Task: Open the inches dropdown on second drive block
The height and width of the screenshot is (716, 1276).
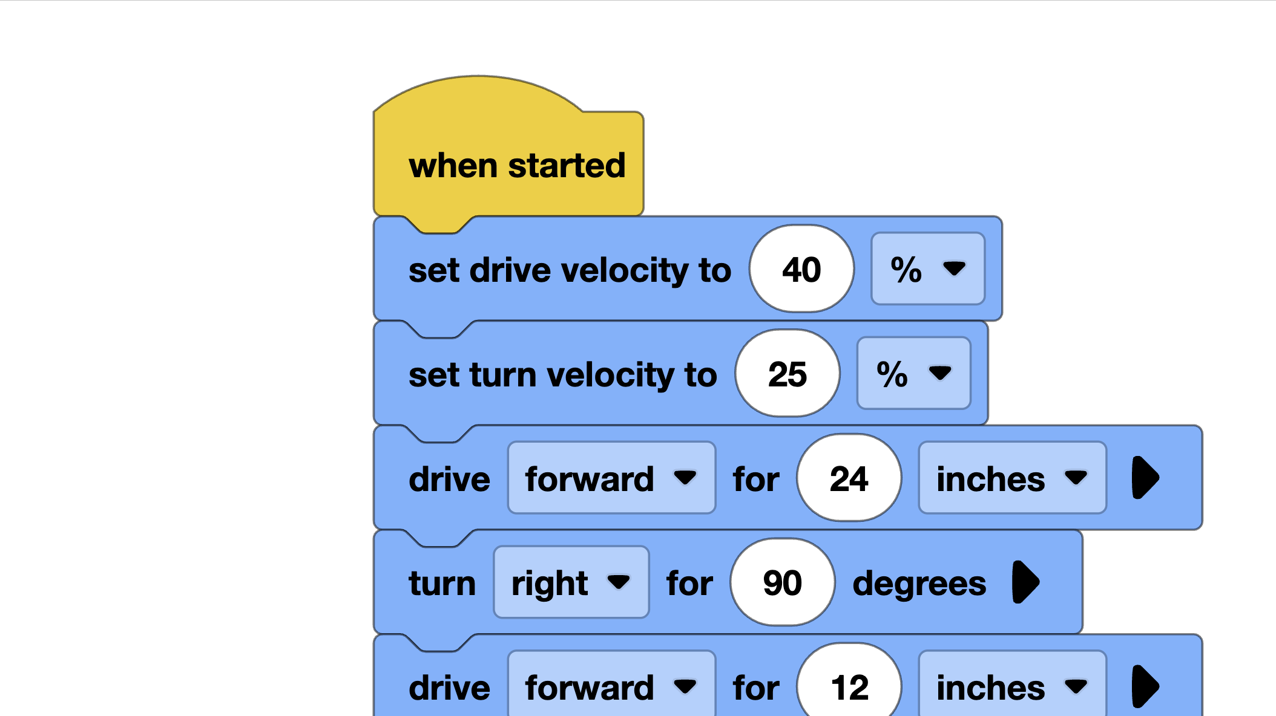Action: (1011, 686)
